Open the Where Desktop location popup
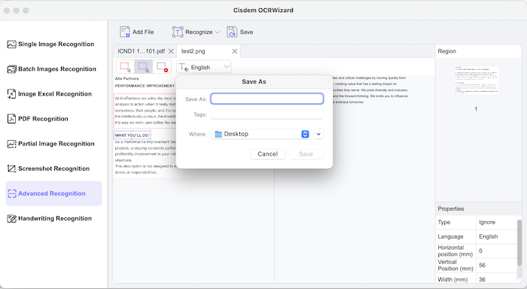527x289 pixels. 260,134
